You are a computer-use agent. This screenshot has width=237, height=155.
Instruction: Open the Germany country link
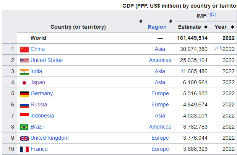42,93
